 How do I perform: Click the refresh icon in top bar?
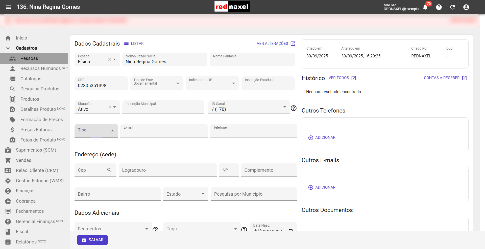453,7
